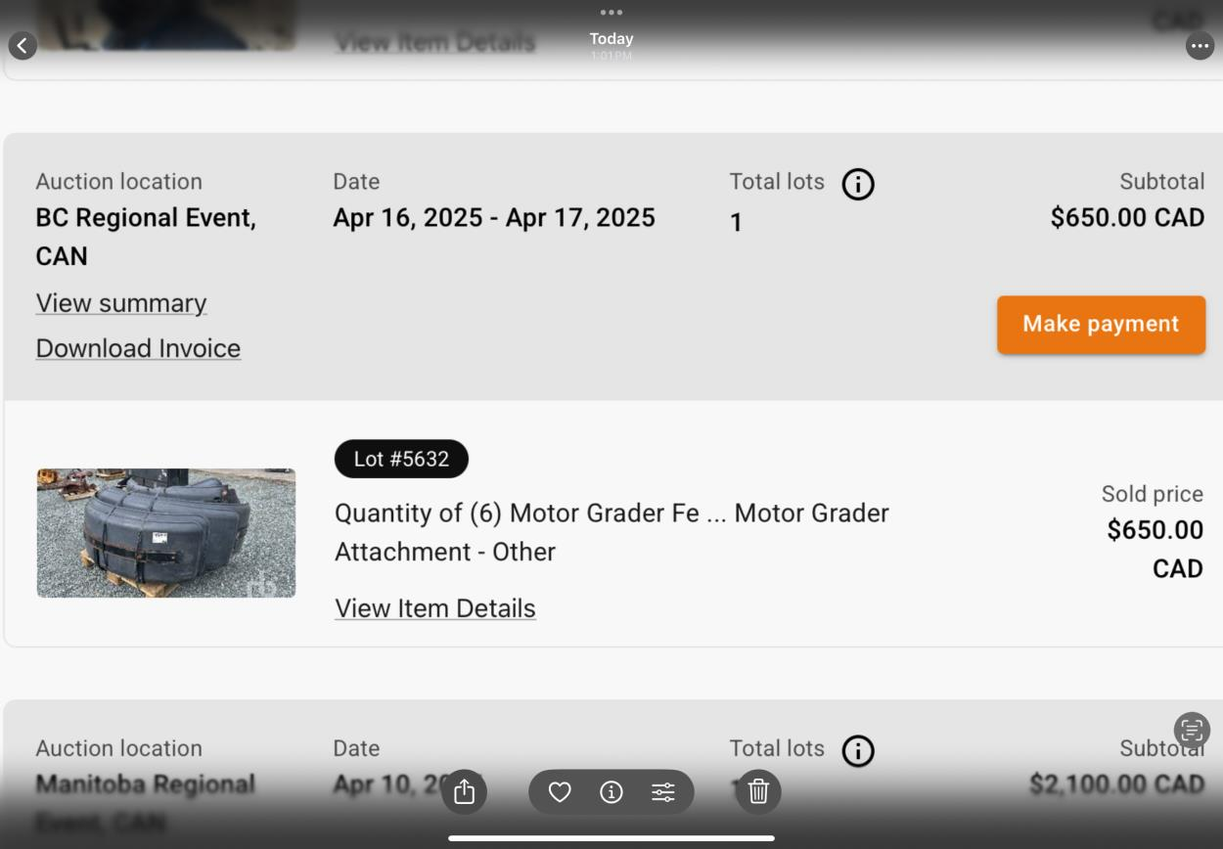Click the Lot #5632 badge

click(x=401, y=459)
